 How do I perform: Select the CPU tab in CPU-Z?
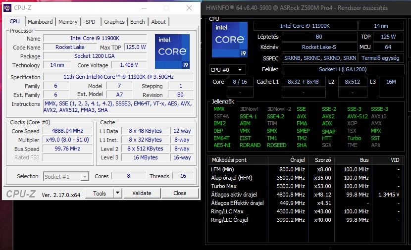[15, 21]
